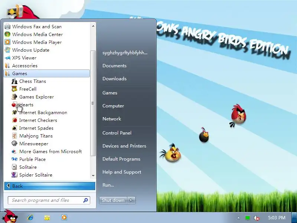Launch Media Player from taskbar
The image size is (297, 223).
pyautogui.click(x=64, y=217)
